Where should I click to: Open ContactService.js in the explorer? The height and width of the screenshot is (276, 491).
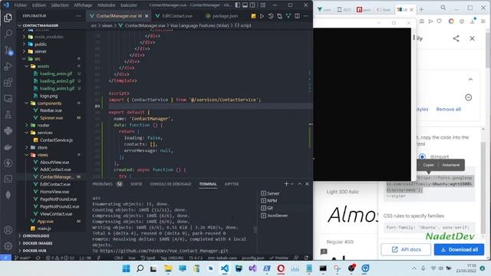point(56,140)
